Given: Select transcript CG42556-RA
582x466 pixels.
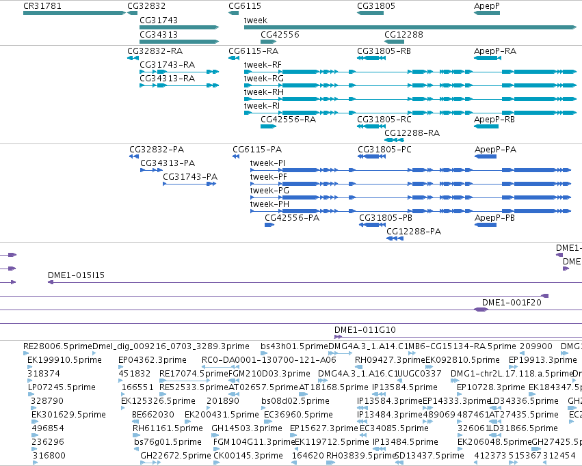Looking at the screenshot, I should (268, 126).
